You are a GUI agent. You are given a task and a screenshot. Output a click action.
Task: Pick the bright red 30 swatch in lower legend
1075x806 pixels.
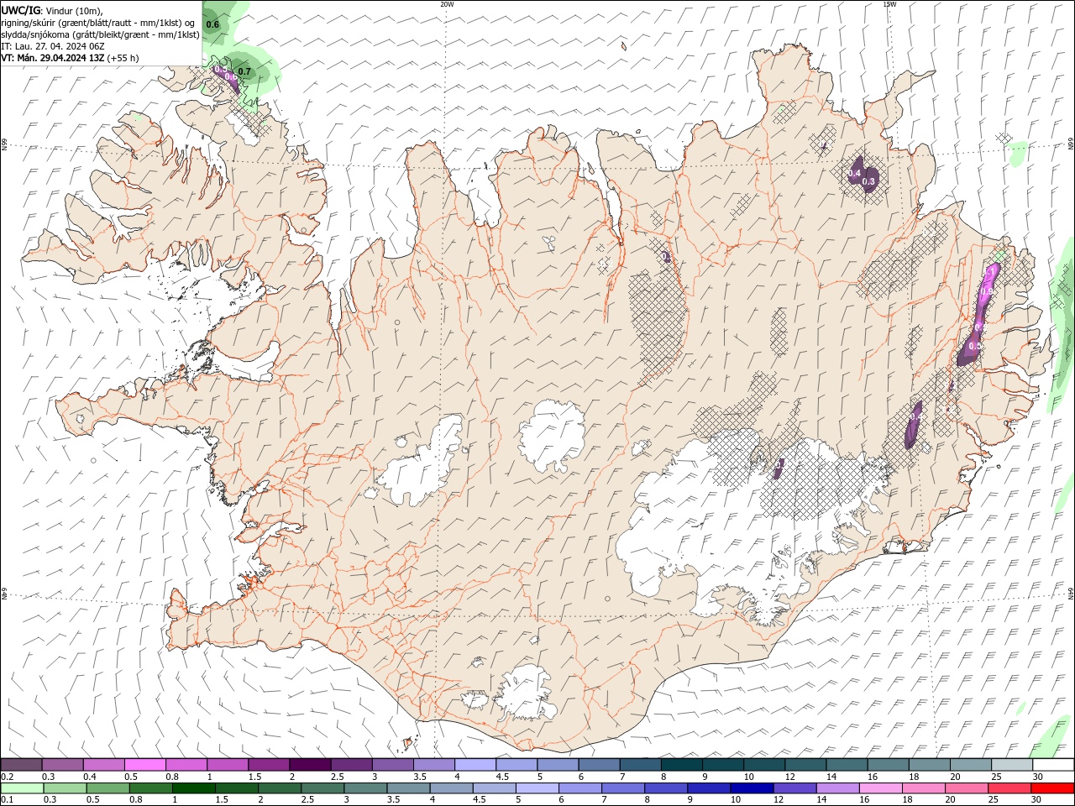[1052, 788]
